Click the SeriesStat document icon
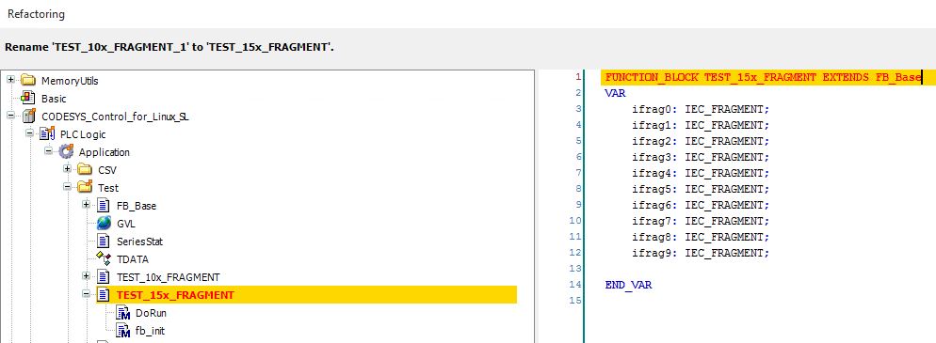Image resolution: width=936 pixels, height=343 pixels. [104, 242]
